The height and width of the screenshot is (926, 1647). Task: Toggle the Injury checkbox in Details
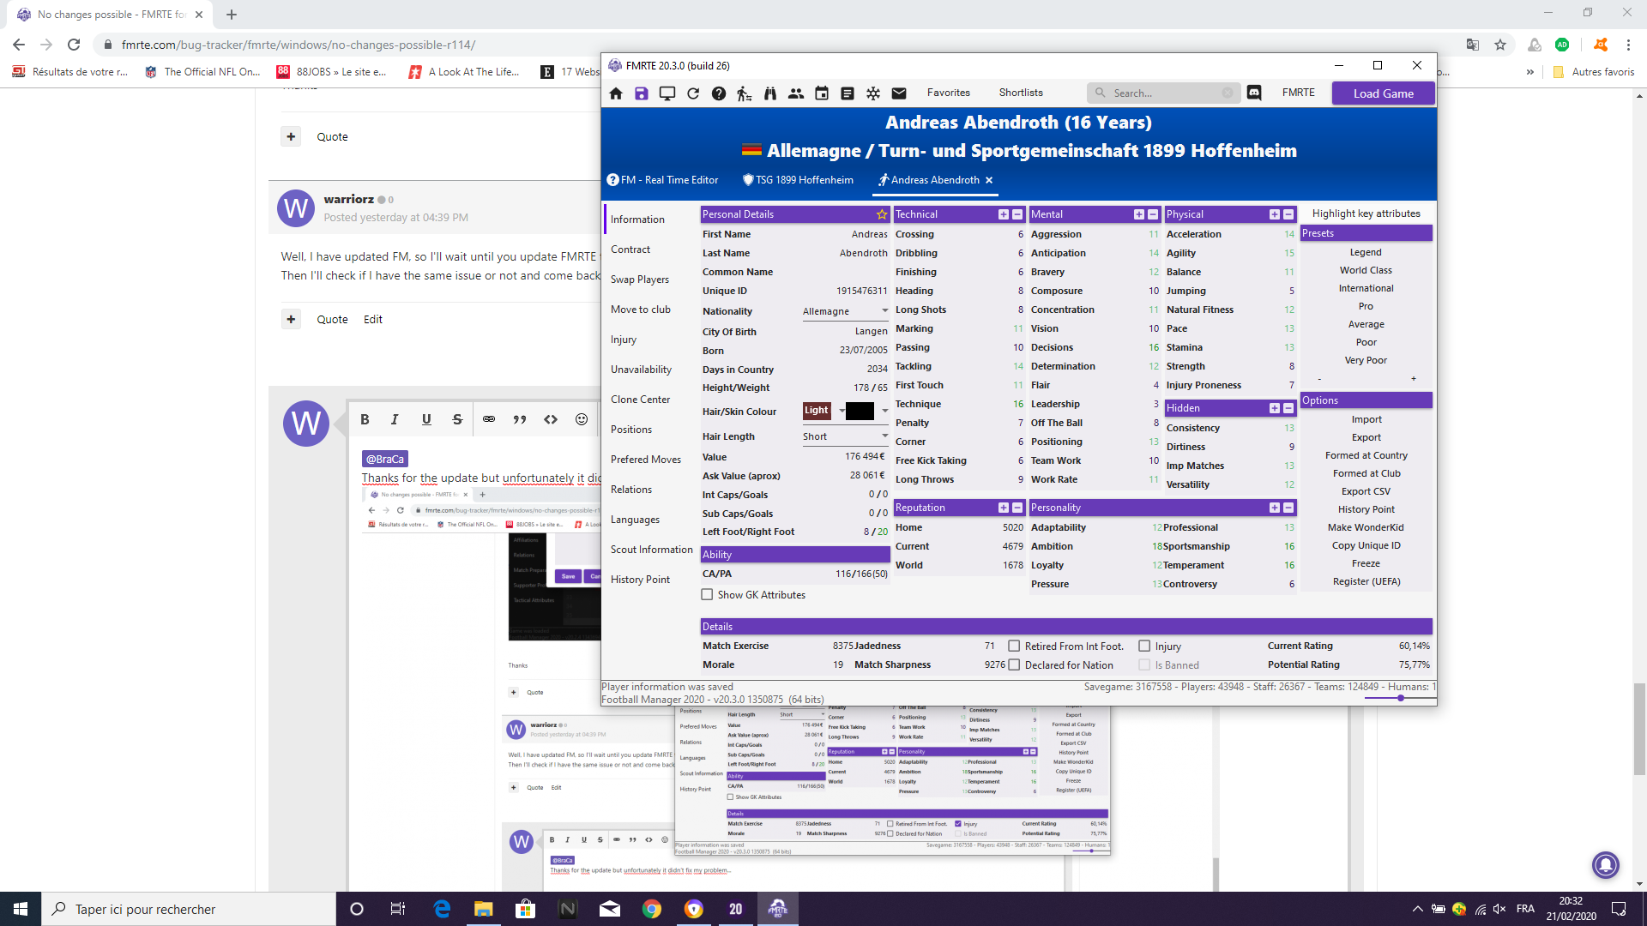(x=1144, y=646)
